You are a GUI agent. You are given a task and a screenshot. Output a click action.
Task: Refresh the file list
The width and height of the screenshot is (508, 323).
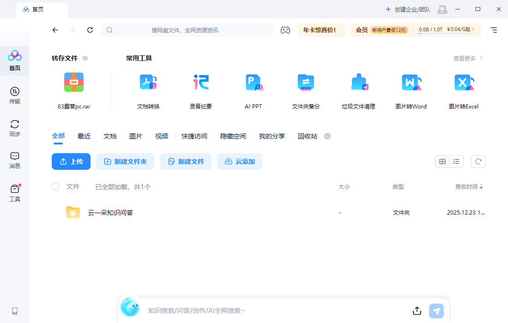[x=478, y=161]
